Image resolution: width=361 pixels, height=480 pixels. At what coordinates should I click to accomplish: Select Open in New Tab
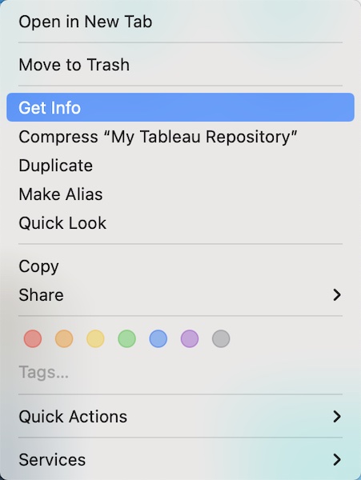(180, 22)
